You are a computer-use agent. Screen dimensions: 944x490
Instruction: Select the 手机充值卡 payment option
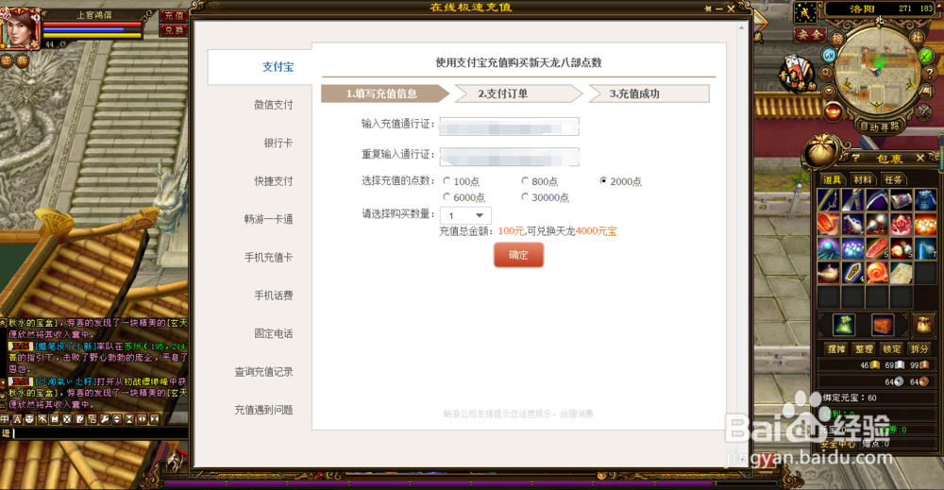coord(268,257)
